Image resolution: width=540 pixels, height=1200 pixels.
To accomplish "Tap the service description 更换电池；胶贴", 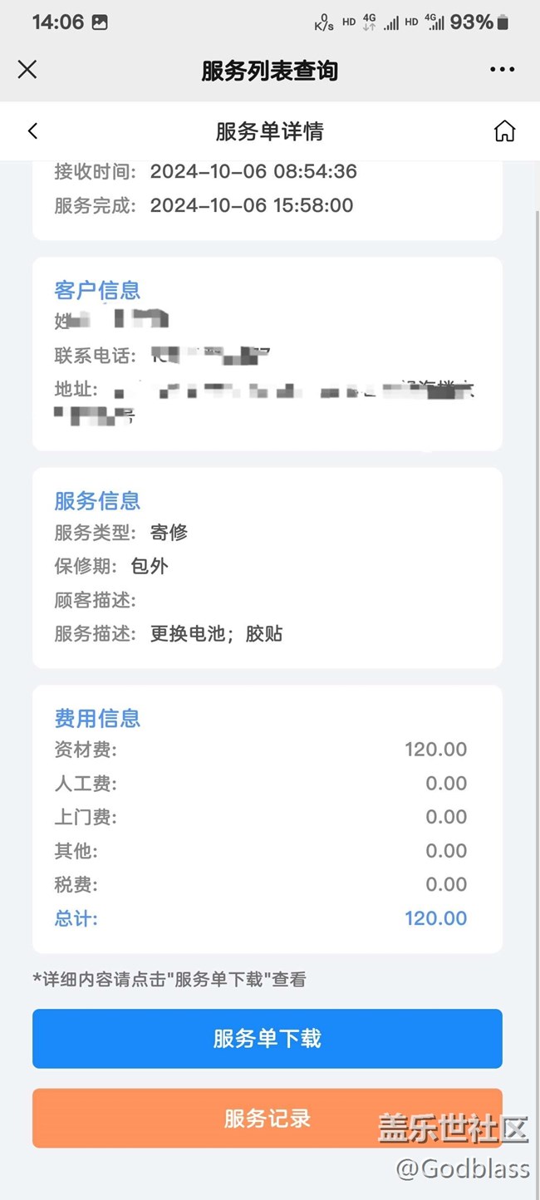I will point(216,633).
